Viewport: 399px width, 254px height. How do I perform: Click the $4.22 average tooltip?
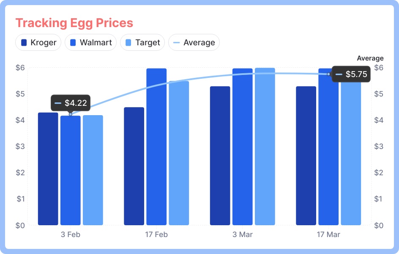tap(71, 102)
